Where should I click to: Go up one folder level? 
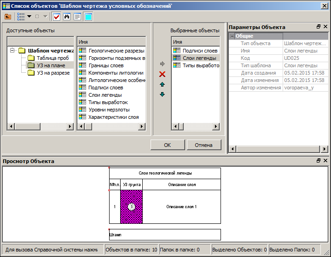pyautogui.click(x=8, y=17)
